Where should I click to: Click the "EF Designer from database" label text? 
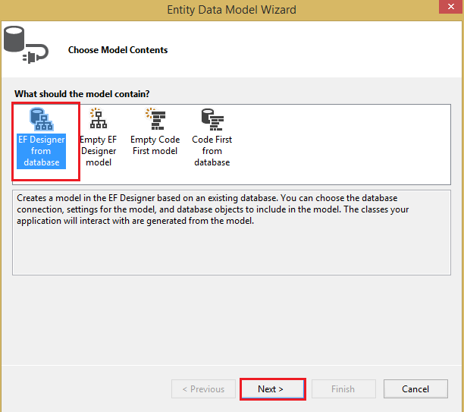click(42, 151)
